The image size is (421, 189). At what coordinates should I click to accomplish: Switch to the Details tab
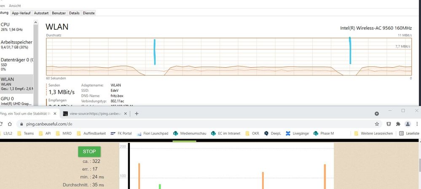click(74, 13)
